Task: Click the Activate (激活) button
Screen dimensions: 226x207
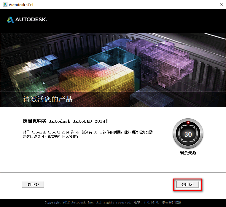Action: 187,184
